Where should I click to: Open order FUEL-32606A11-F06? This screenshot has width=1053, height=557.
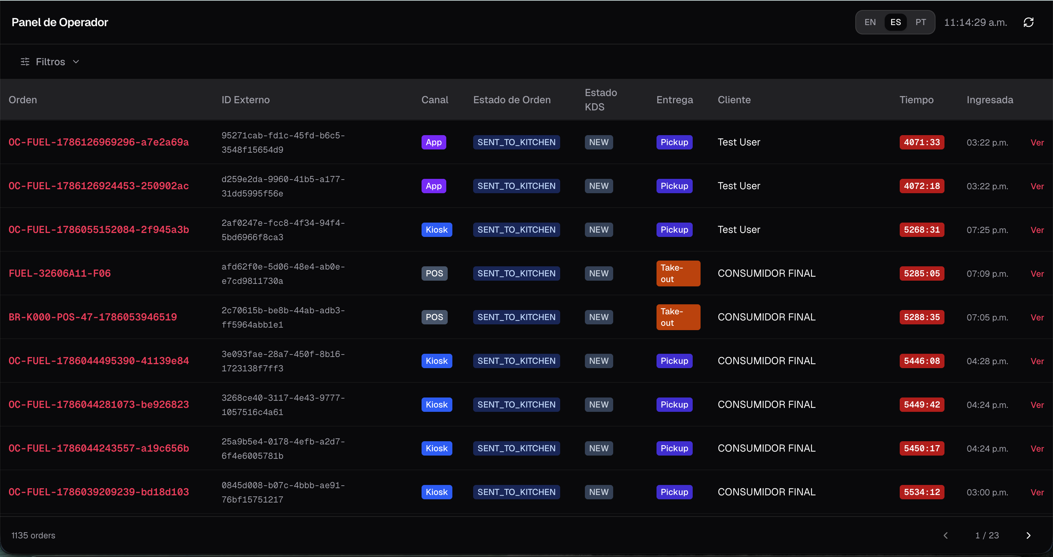60,273
